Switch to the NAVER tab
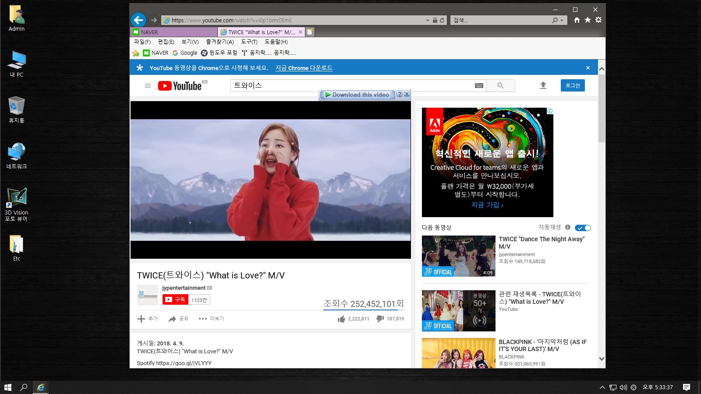The height and width of the screenshot is (394, 701). [x=174, y=32]
